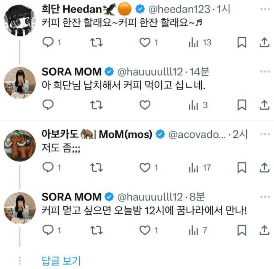Viewport: 274px width, 269px height.
Task: Reply to 아보카도's tweet
Action: pos(48,168)
